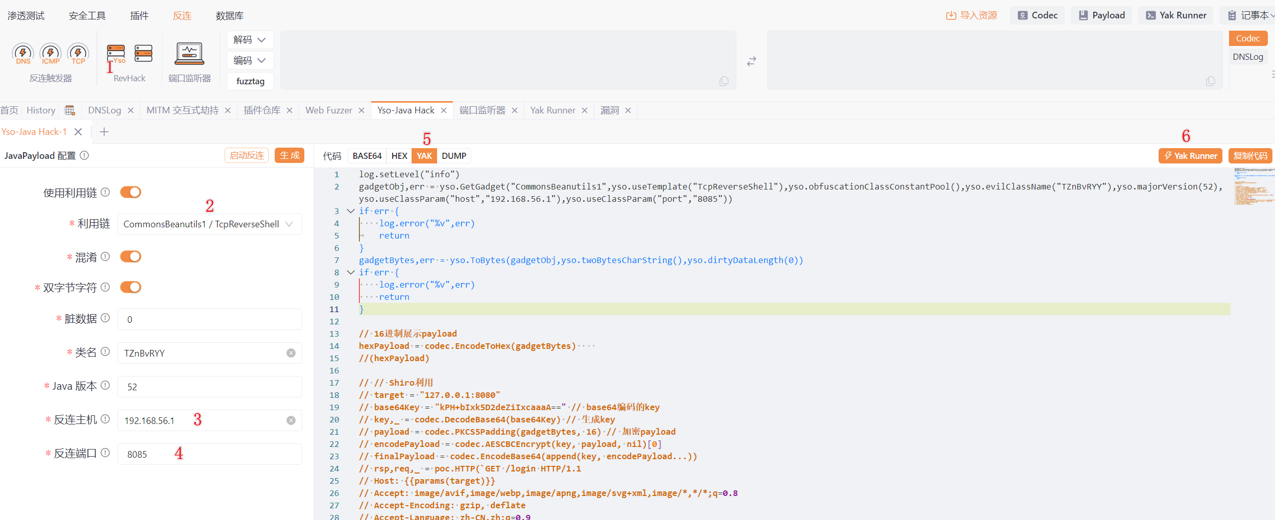Image resolution: width=1275 pixels, height=520 pixels.
Task: Swap codec input and output
Action: tap(751, 61)
